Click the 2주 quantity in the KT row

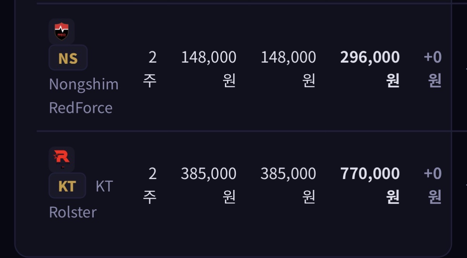pos(151,185)
